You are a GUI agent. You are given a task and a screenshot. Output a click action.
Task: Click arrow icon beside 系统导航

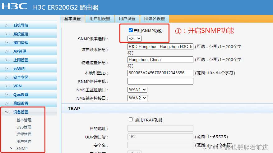click(x=7, y=25)
